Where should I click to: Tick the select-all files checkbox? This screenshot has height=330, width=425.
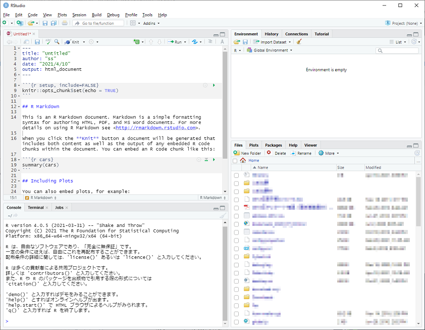click(235, 161)
